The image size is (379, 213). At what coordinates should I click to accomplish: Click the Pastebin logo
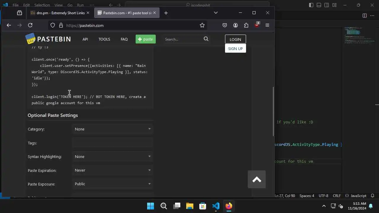[48, 39]
